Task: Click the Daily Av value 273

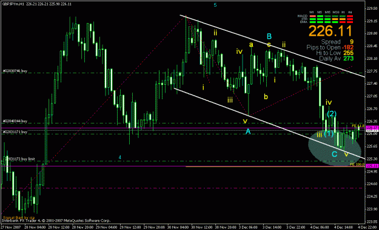Action: click(348, 58)
